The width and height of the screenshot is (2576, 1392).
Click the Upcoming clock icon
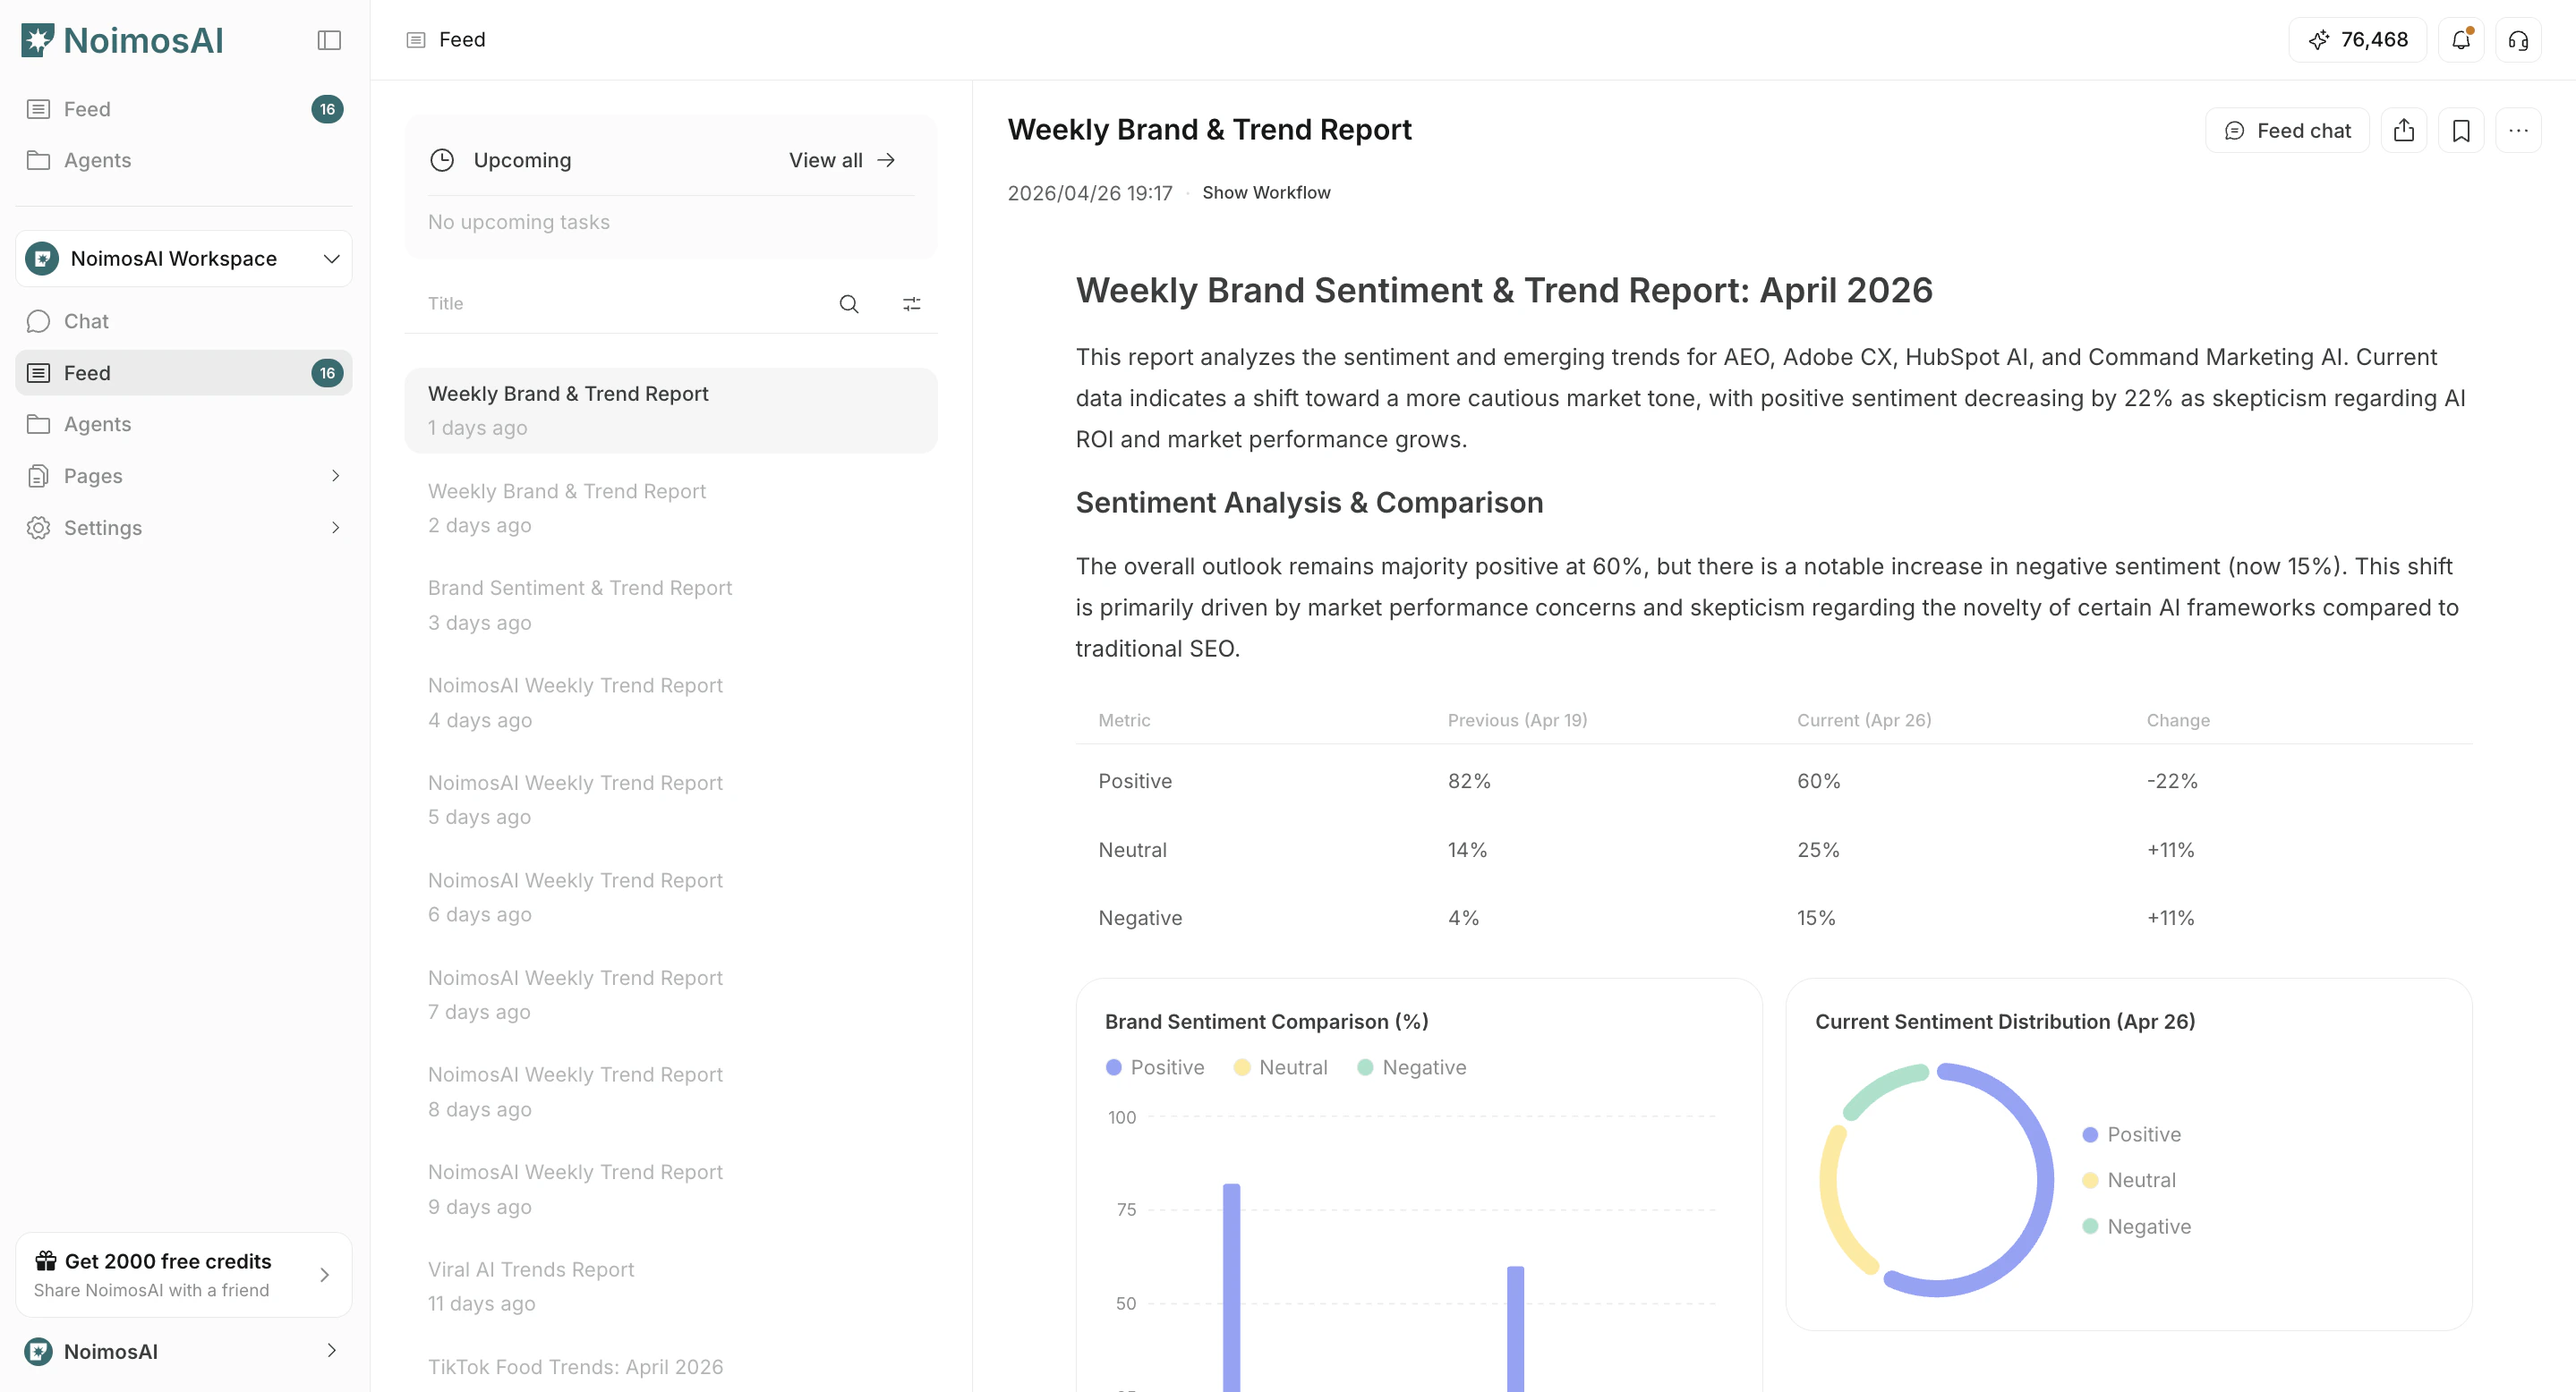pyautogui.click(x=442, y=160)
